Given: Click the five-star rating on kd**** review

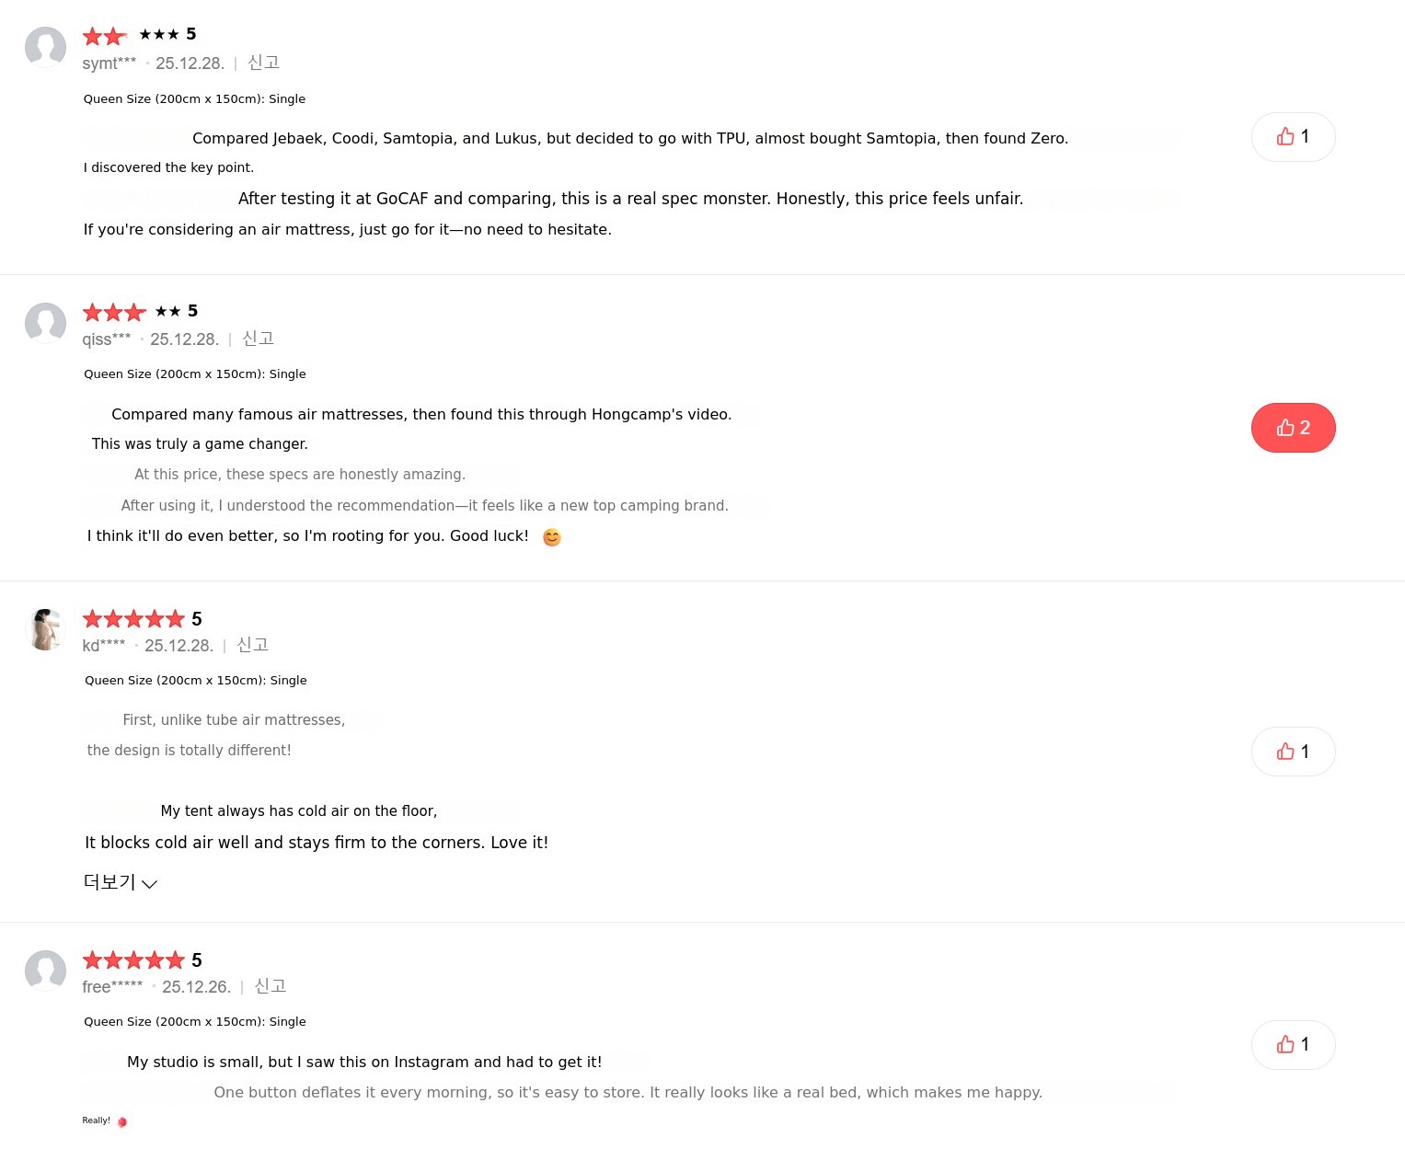Looking at the screenshot, I should click(x=133, y=619).
